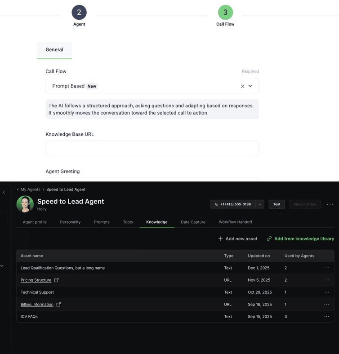Click the Type column header
339x354 pixels.
pos(229,256)
